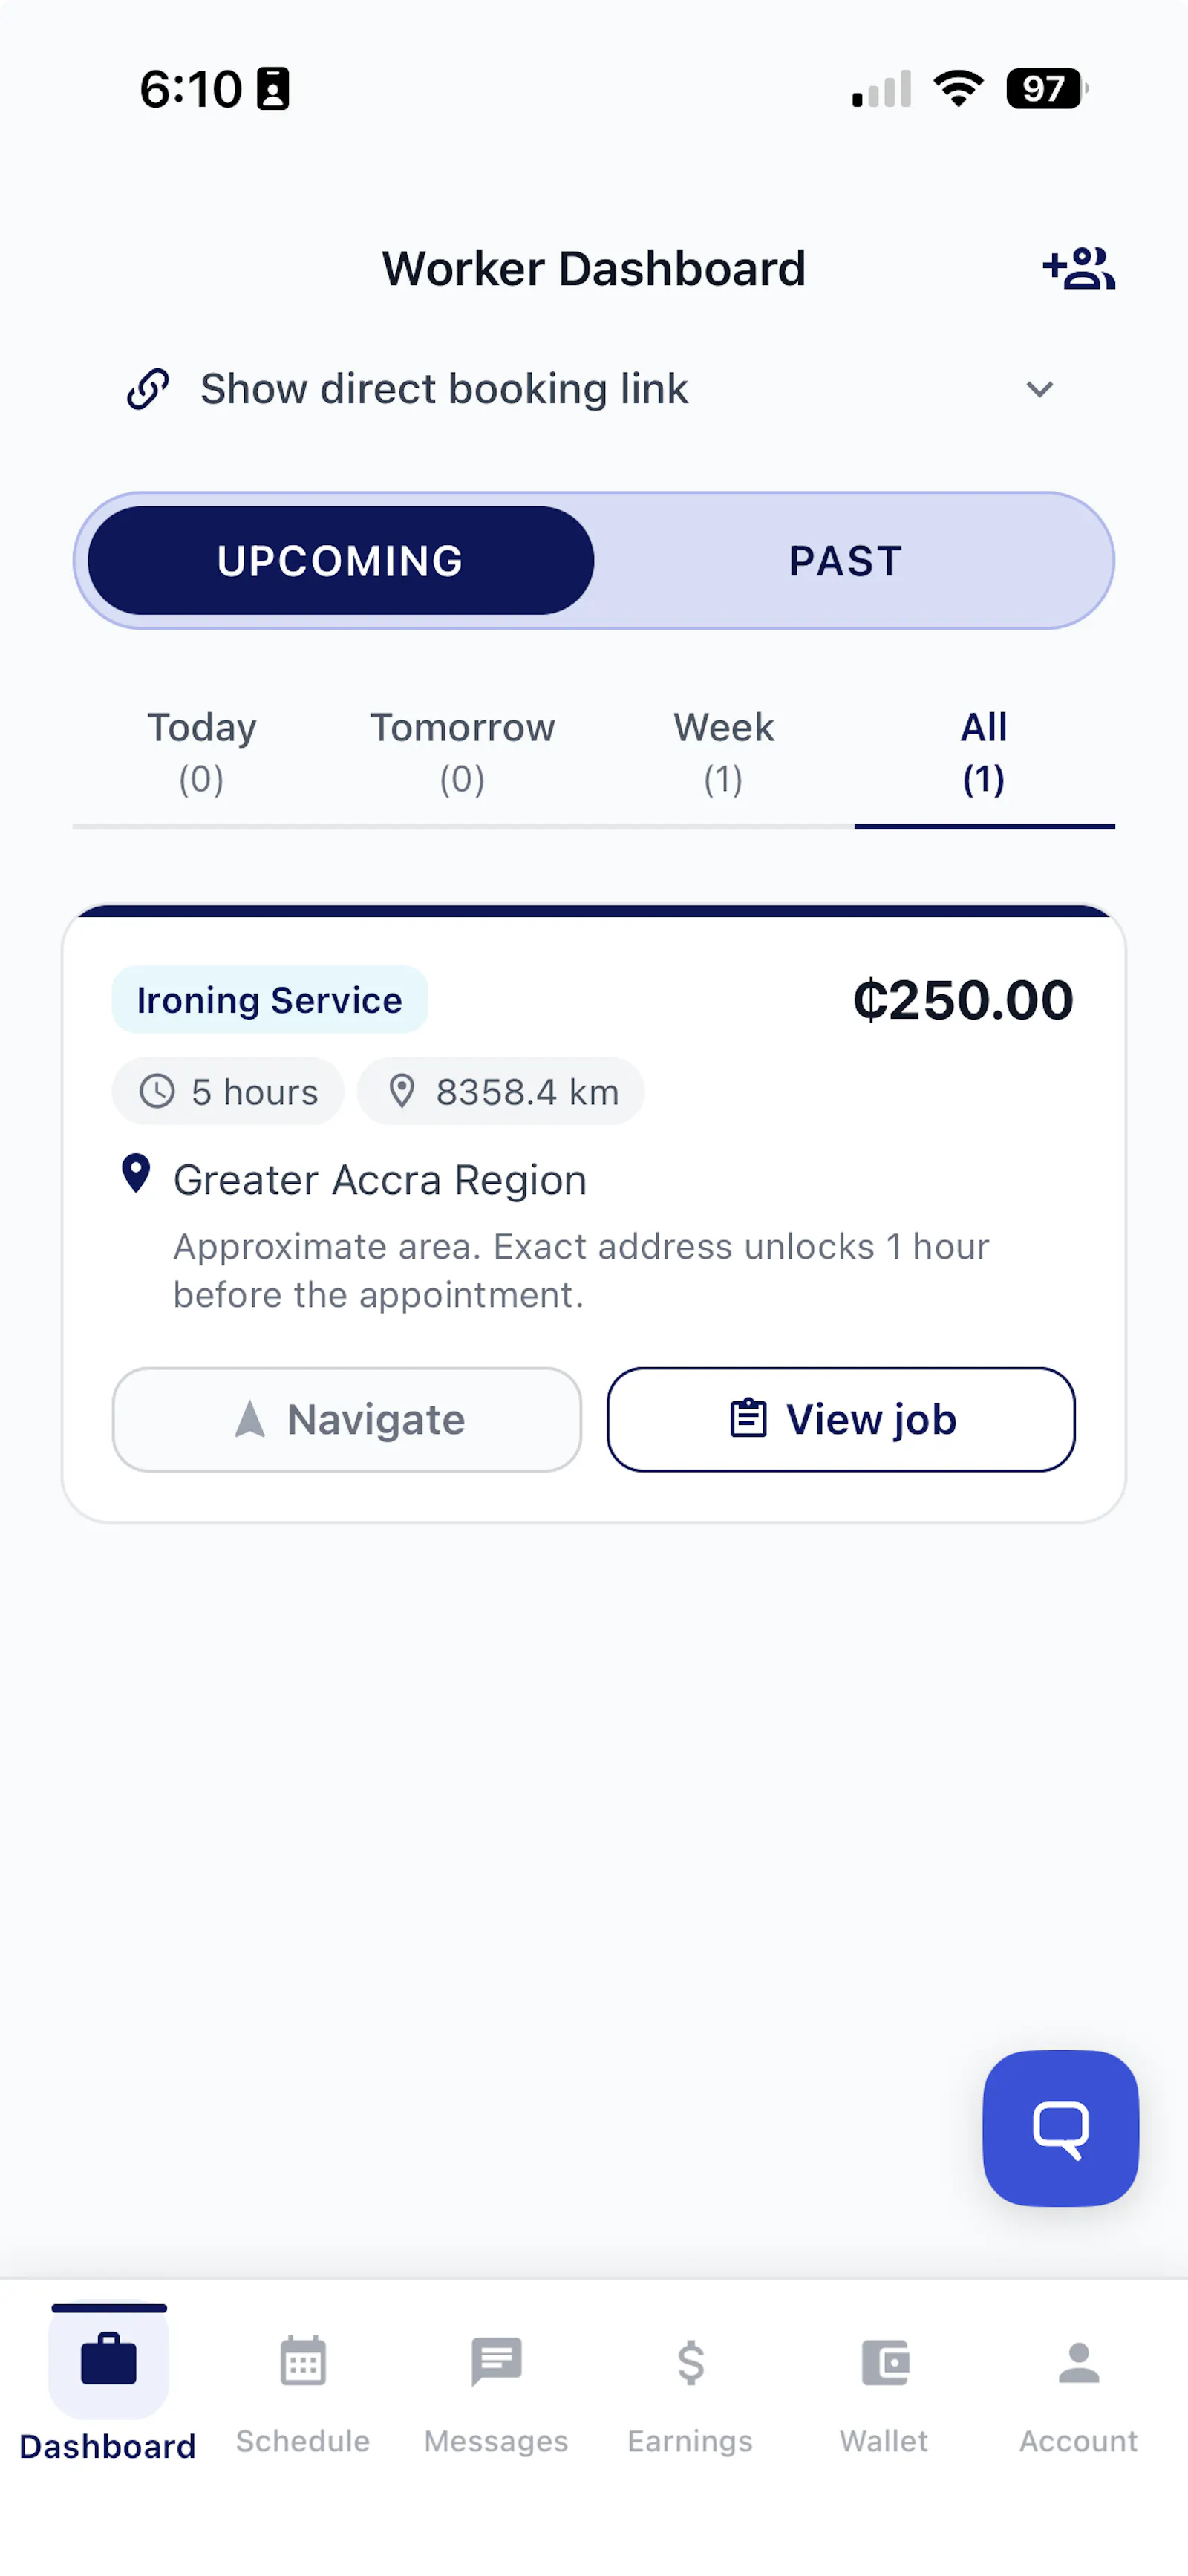
Task: Open the Schedule calendar icon
Action: click(303, 2361)
